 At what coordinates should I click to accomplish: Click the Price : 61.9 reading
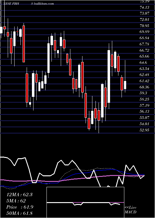point(20,207)
